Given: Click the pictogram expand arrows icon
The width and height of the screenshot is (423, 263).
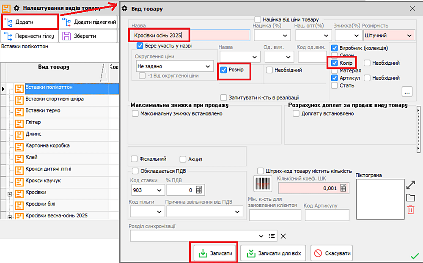Looking at the screenshot, I should (410, 185).
